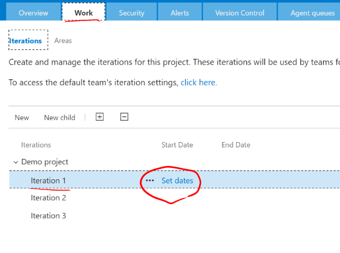Select Iteration 2 in the tree
Image resolution: width=340 pixels, height=253 pixels.
coord(49,198)
